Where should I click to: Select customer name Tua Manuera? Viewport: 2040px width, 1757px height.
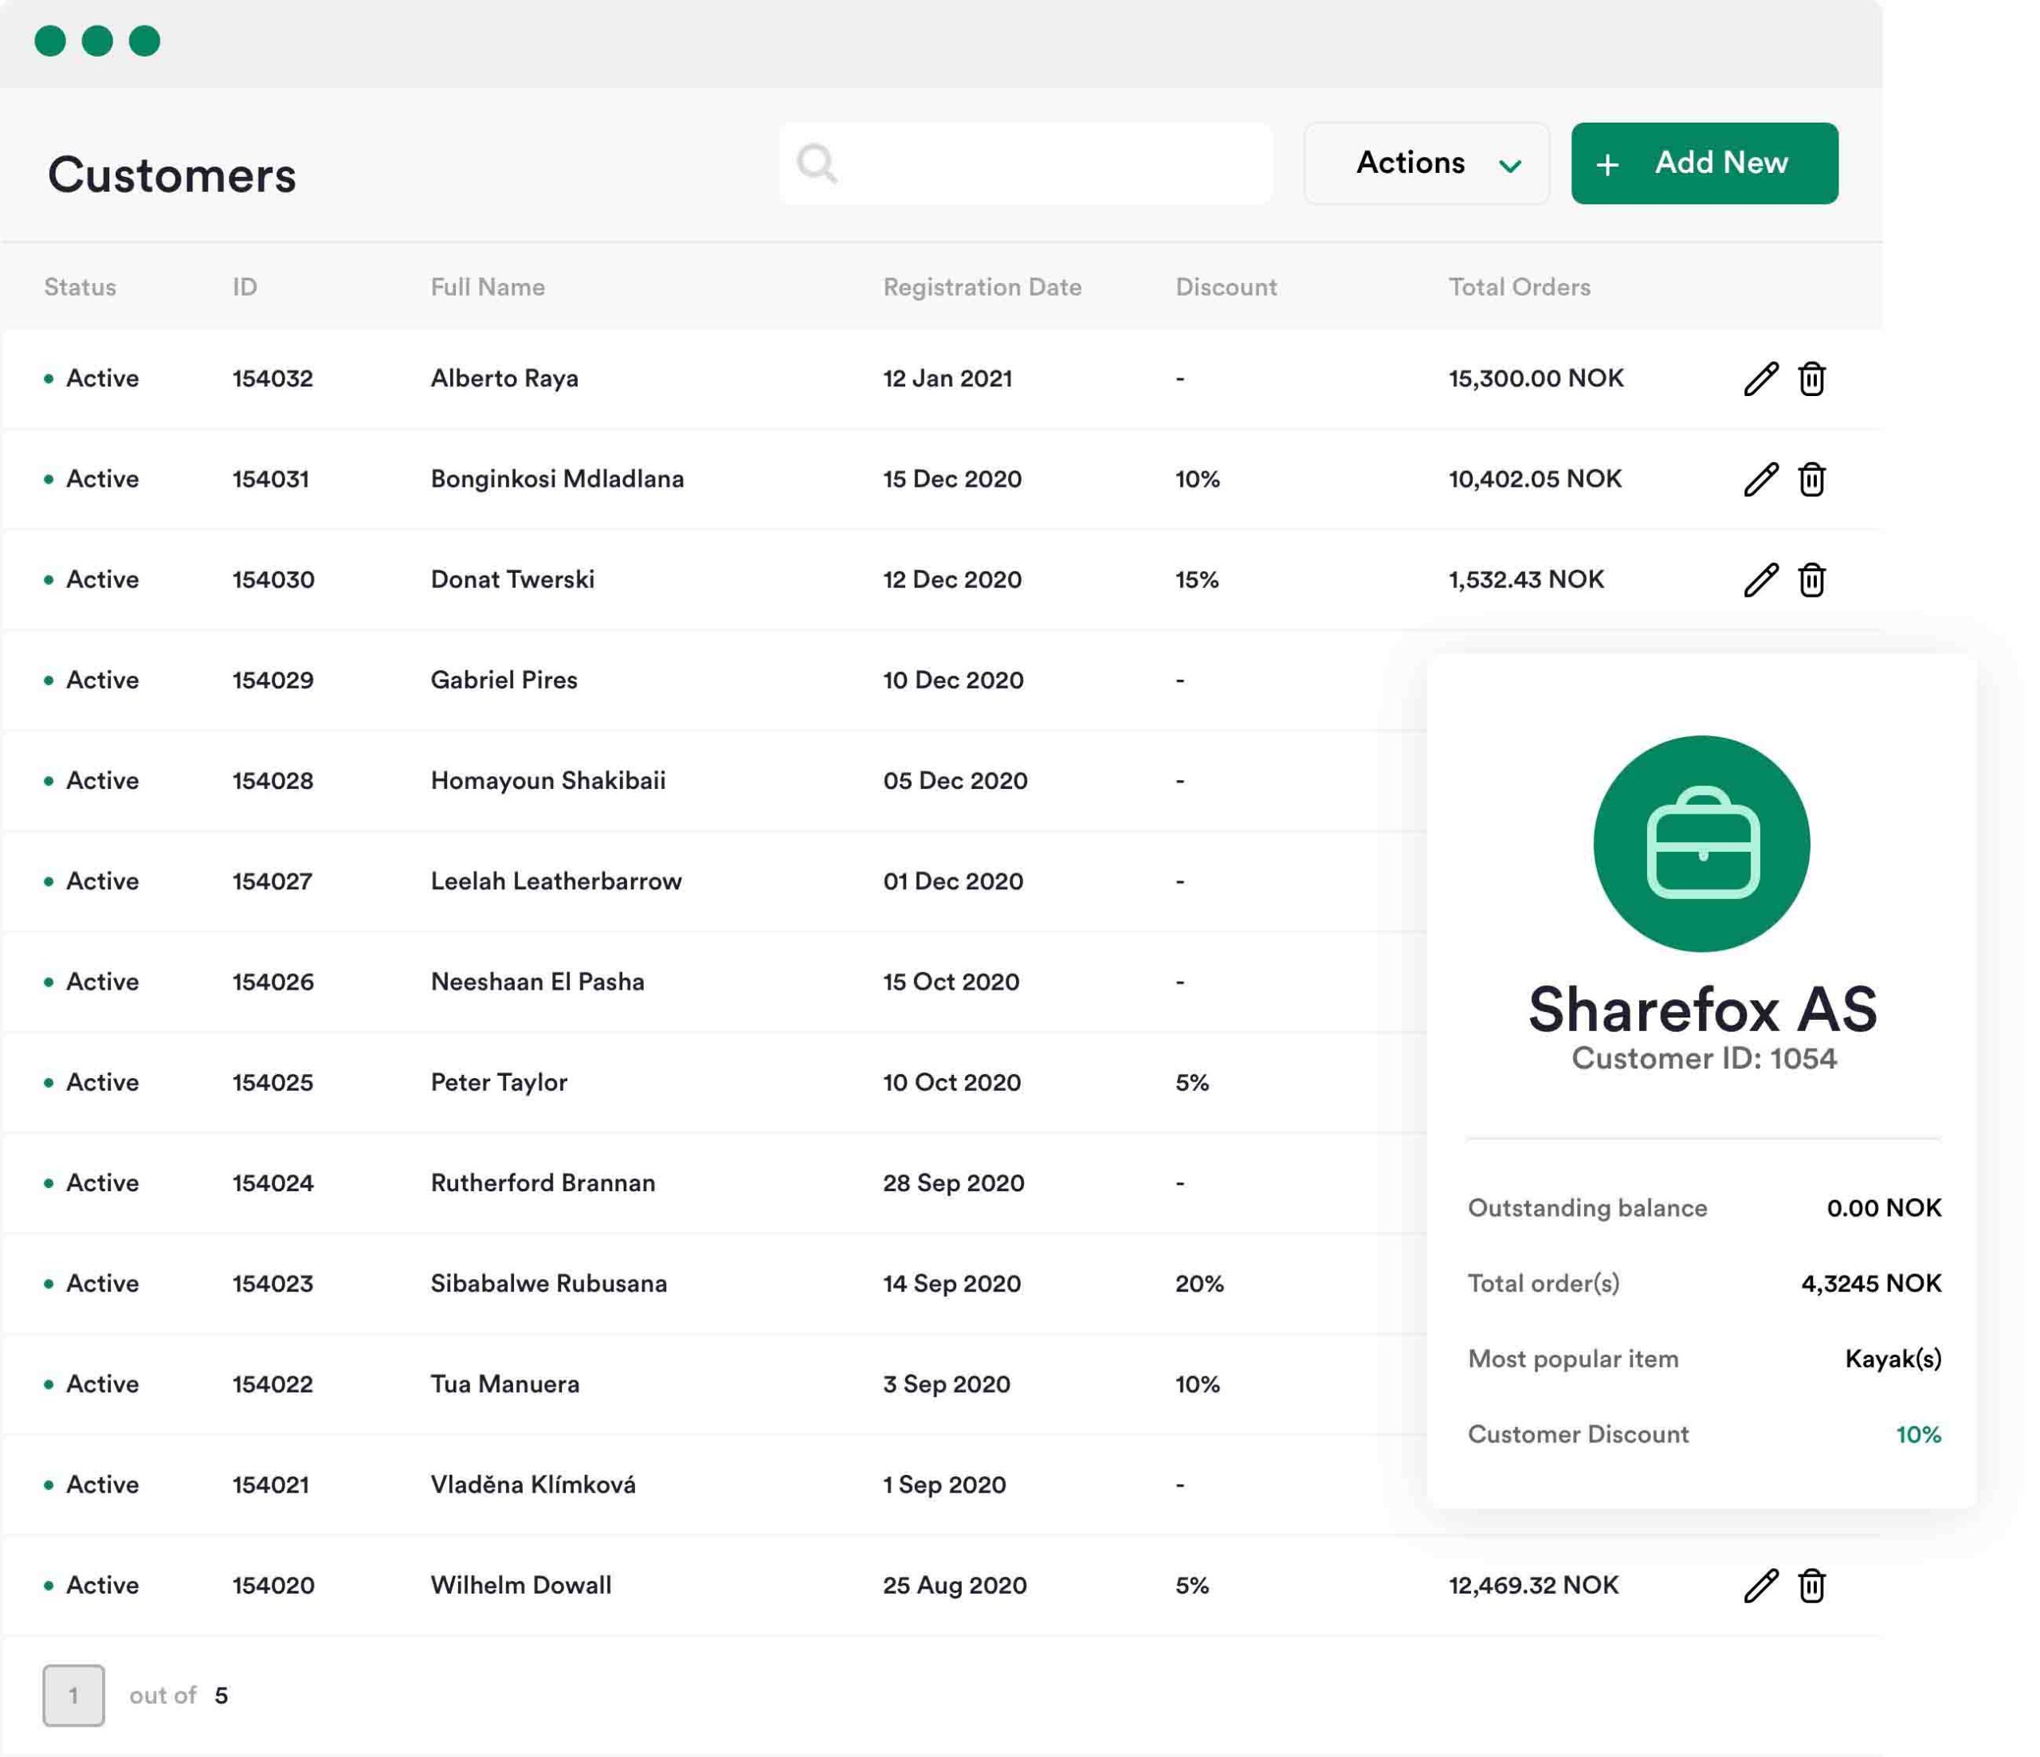pyautogui.click(x=505, y=1384)
